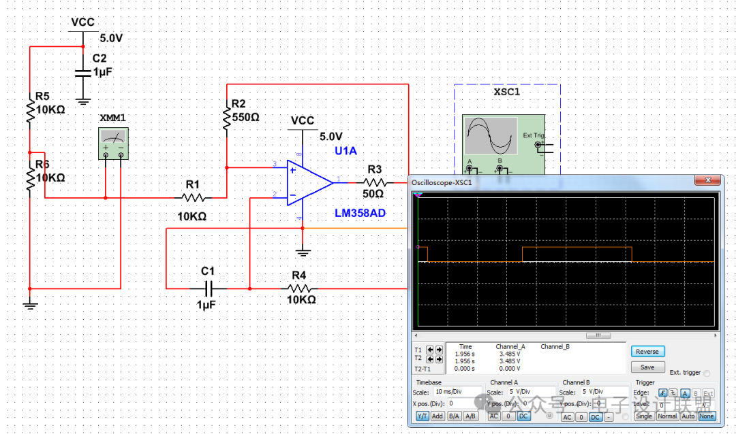Click the Channel_B column header
This screenshot has width=736, height=434.
(x=555, y=347)
